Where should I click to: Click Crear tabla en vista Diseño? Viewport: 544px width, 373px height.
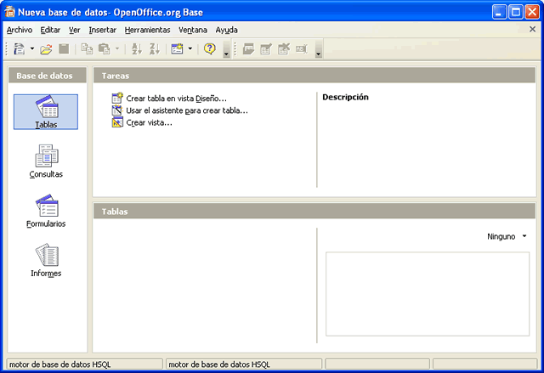176,99
